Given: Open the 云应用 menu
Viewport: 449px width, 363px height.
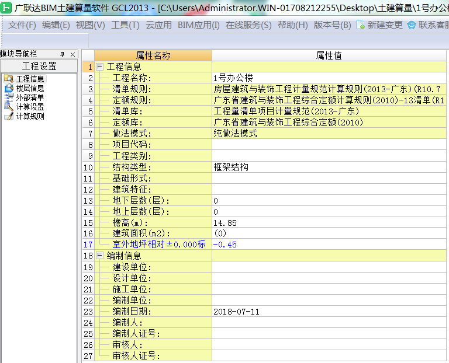Looking at the screenshot, I should (158, 25).
